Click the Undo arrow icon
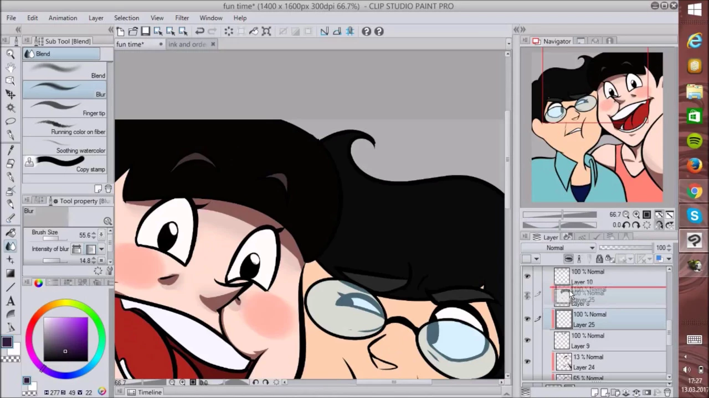The width and height of the screenshot is (709, 398). pyautogui.click(x=199, y=32)
